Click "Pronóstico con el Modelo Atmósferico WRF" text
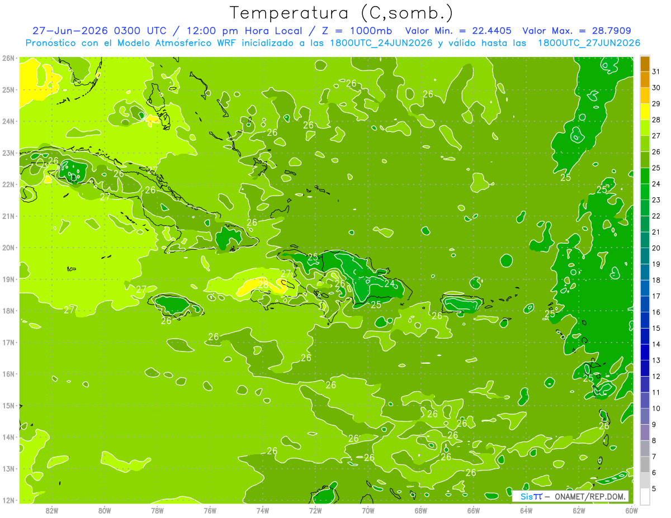The image size is (671, 518). click(131, 42)
